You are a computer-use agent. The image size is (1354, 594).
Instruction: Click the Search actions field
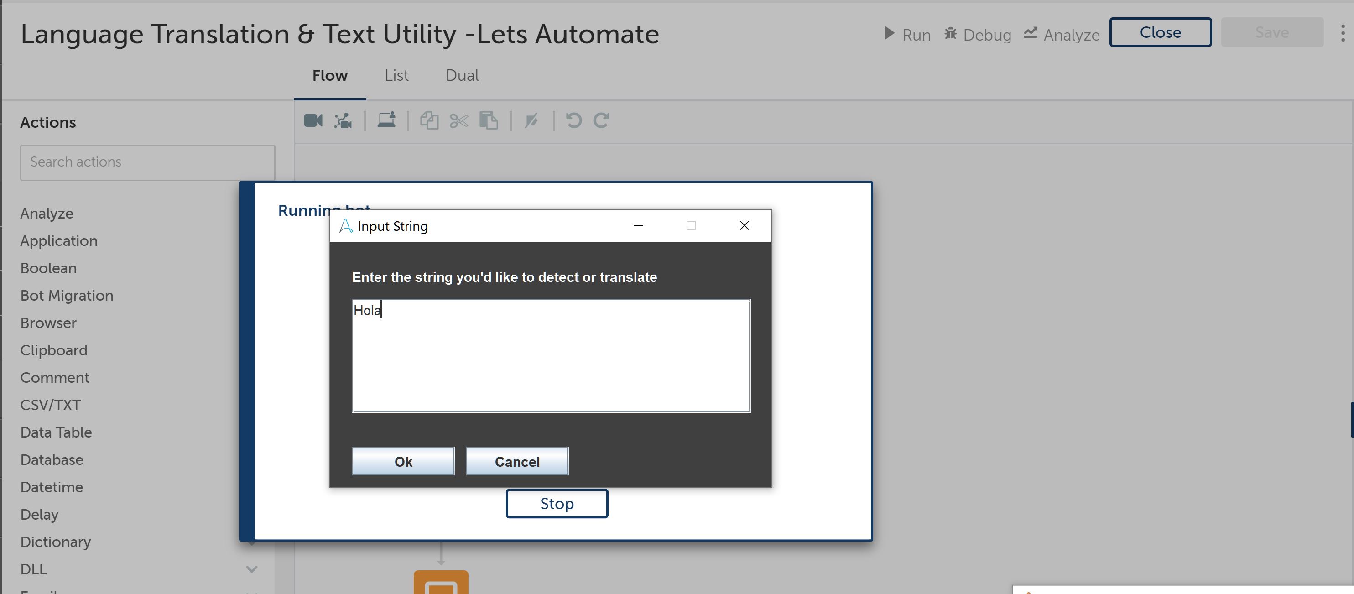(148, 162)
